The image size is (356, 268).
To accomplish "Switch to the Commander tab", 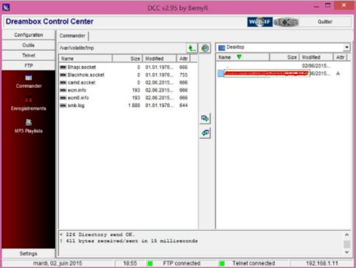I will (72, 36).
